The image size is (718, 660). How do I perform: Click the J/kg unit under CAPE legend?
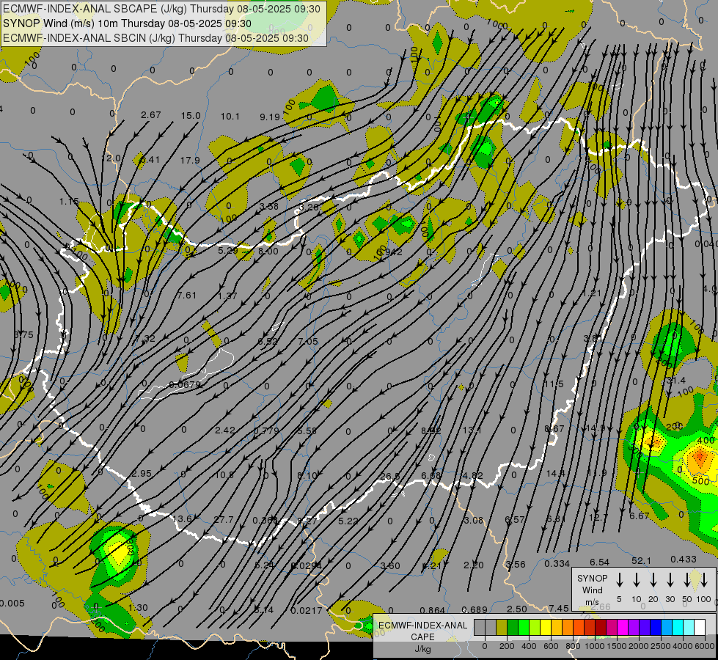coord(422,649)
